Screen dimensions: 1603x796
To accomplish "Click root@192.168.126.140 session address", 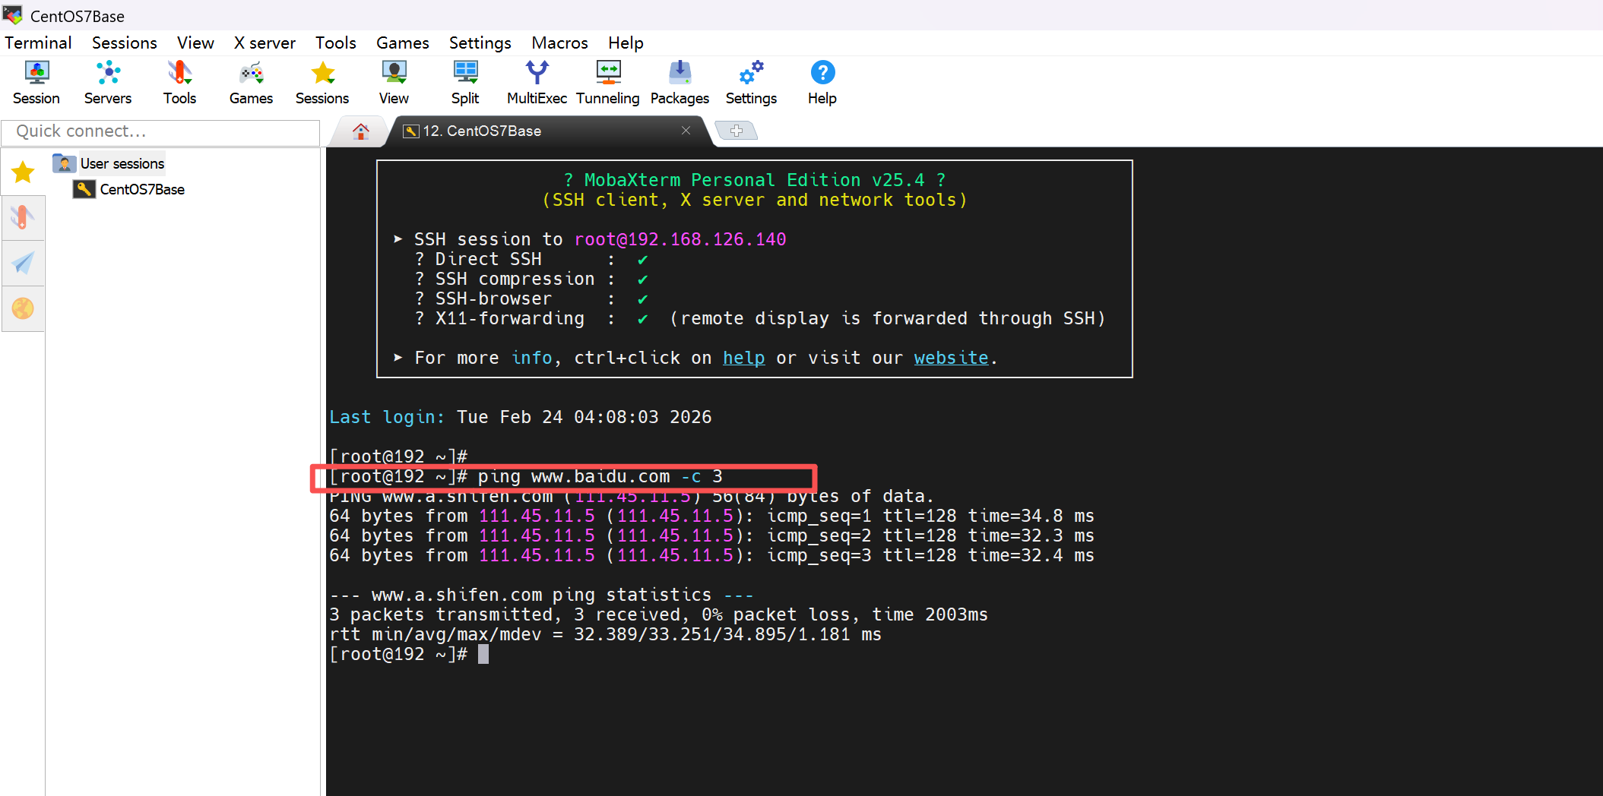I will 680,239.
